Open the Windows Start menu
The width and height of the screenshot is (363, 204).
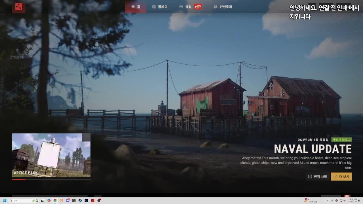(x=5, y=201)
